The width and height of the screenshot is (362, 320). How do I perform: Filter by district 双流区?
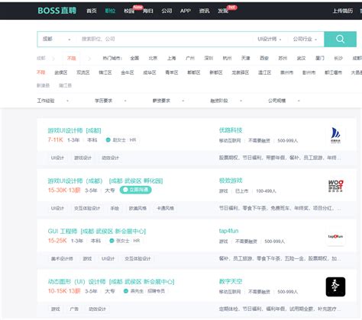tap(83, 72)
